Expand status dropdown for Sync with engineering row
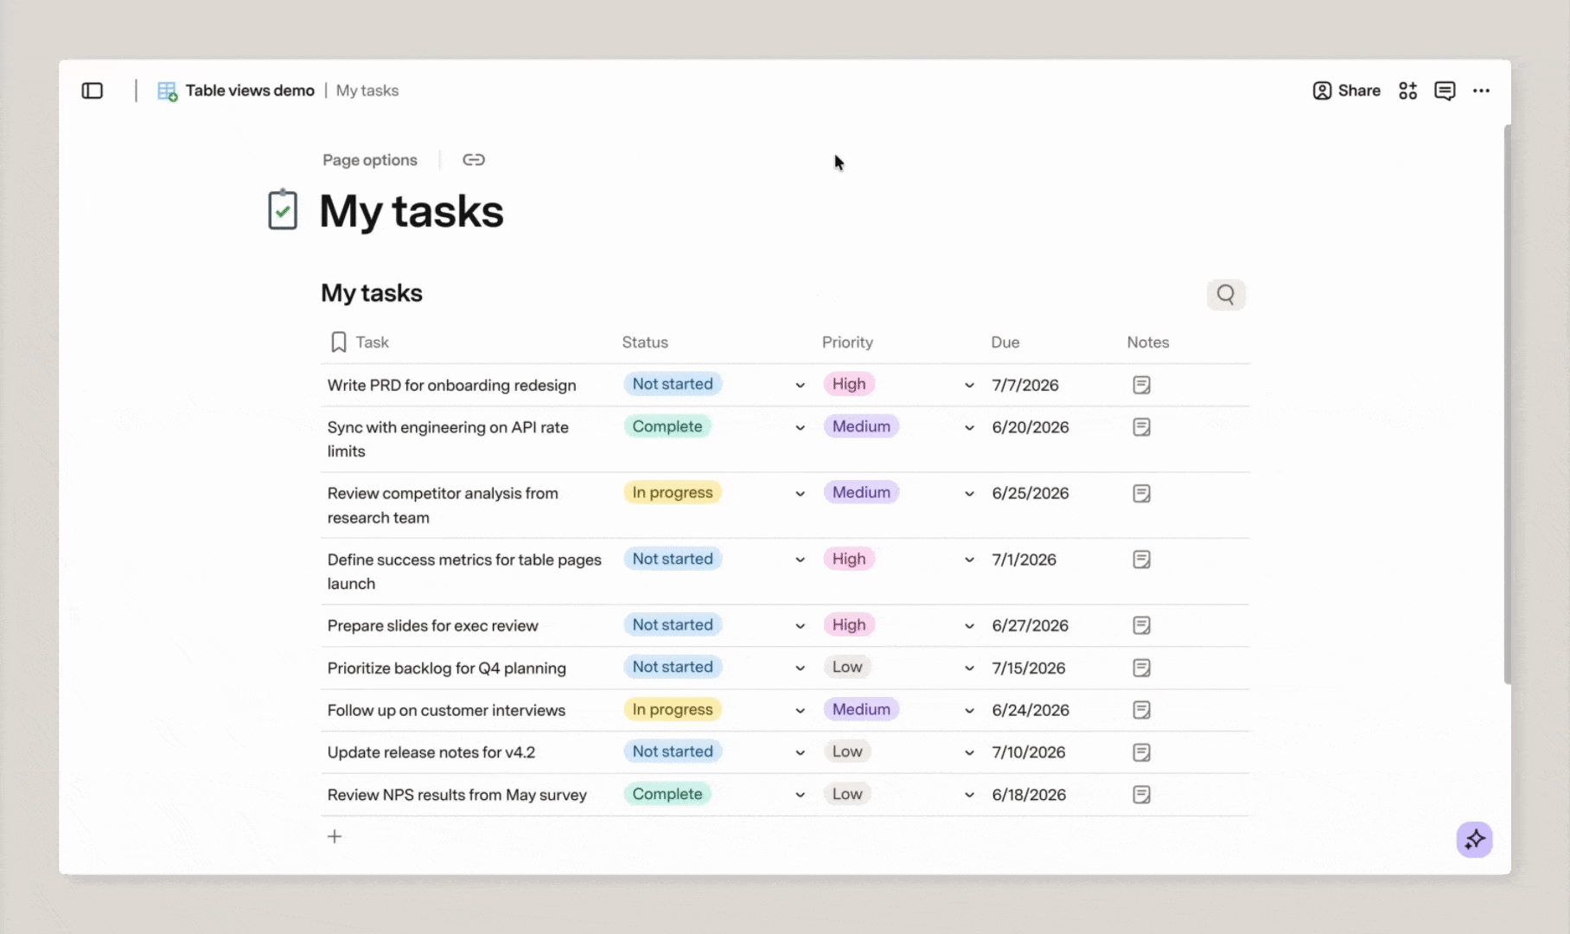Screen dimensions: 1570x934 [800, 428]
